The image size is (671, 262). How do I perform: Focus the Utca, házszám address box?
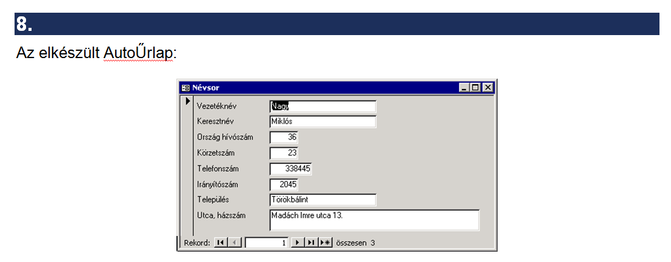point(374,220)
